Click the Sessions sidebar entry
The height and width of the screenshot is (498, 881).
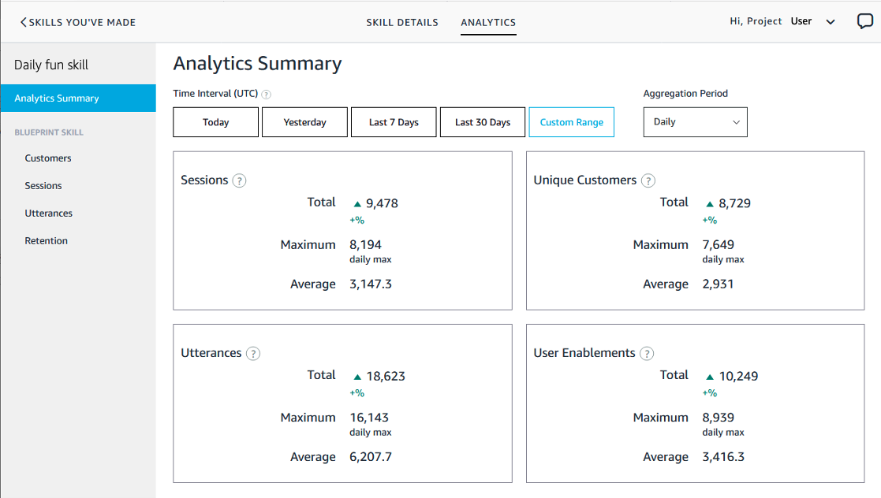pyautogui.click(x=43, y=185)
